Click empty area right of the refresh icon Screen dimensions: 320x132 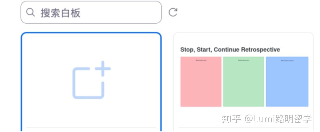tap(245, 12)
